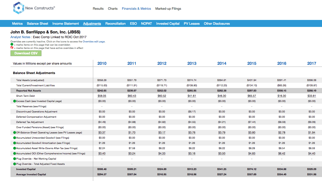Switch to the Reconciliation tab

pyautogui.click(x=115, y=24)
